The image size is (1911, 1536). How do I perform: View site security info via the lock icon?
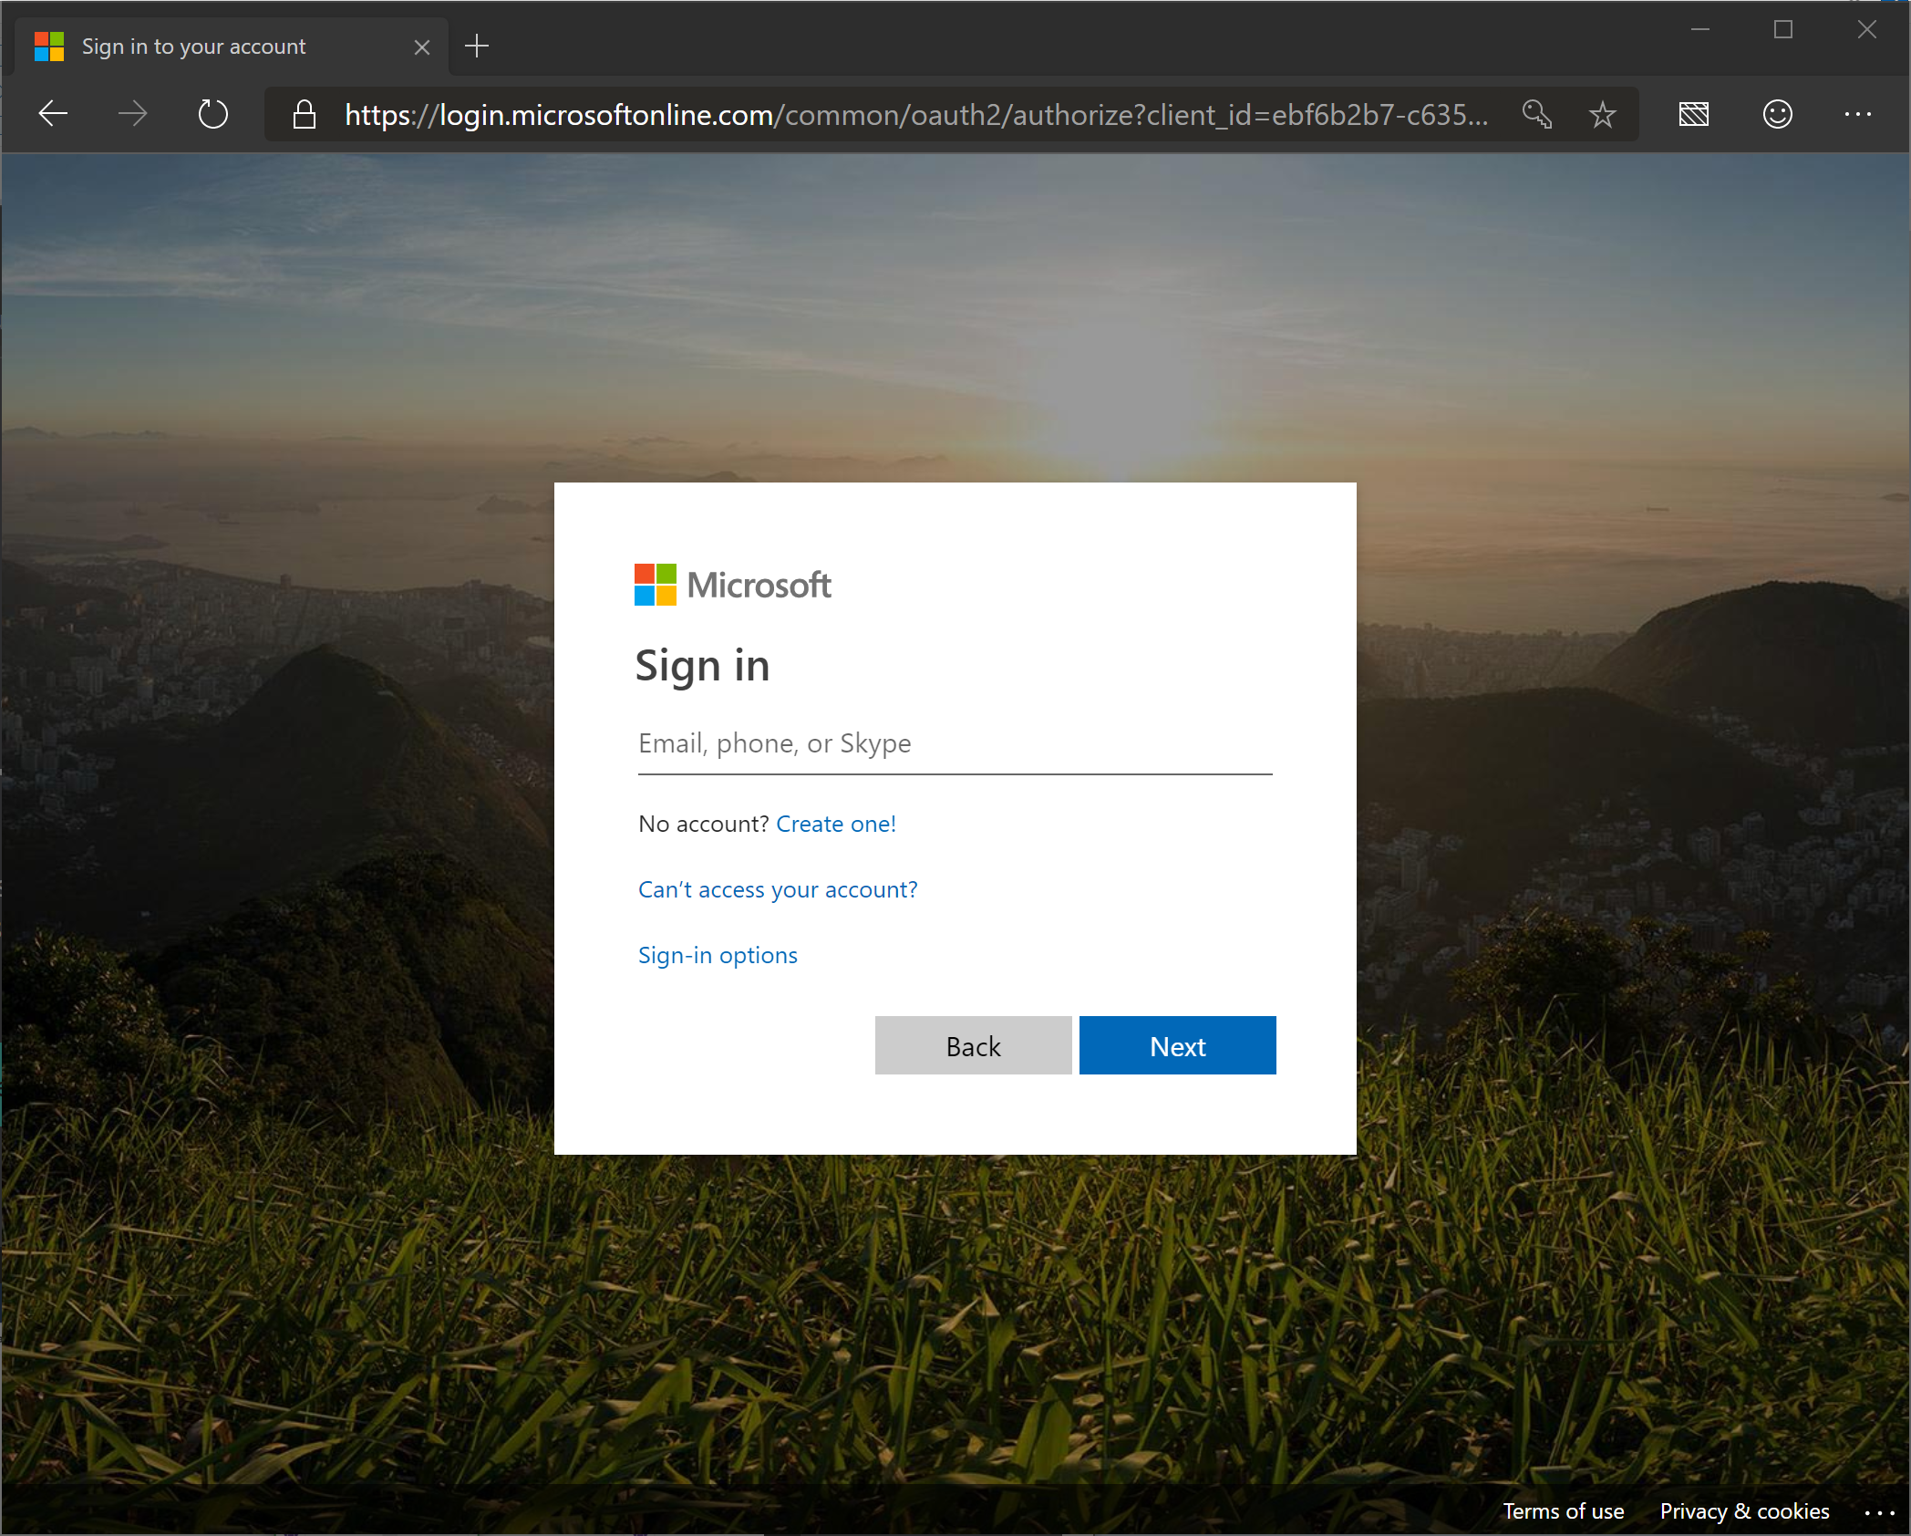pyautogui.click(x=304, y=113)
